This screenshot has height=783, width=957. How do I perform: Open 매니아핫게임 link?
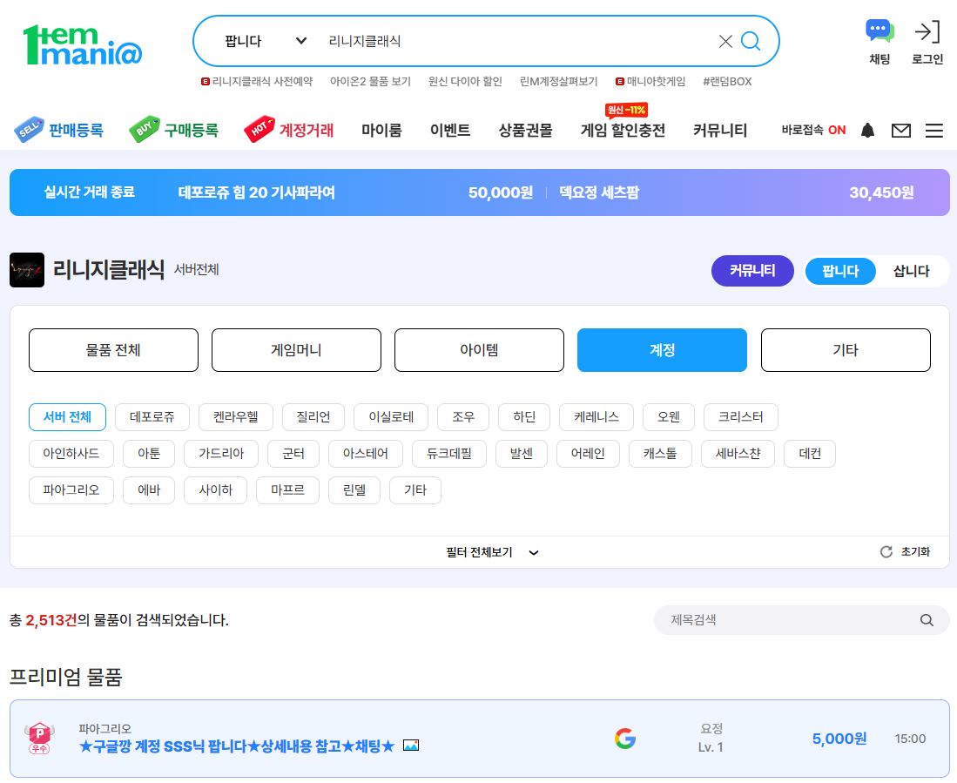coord(650,81)
